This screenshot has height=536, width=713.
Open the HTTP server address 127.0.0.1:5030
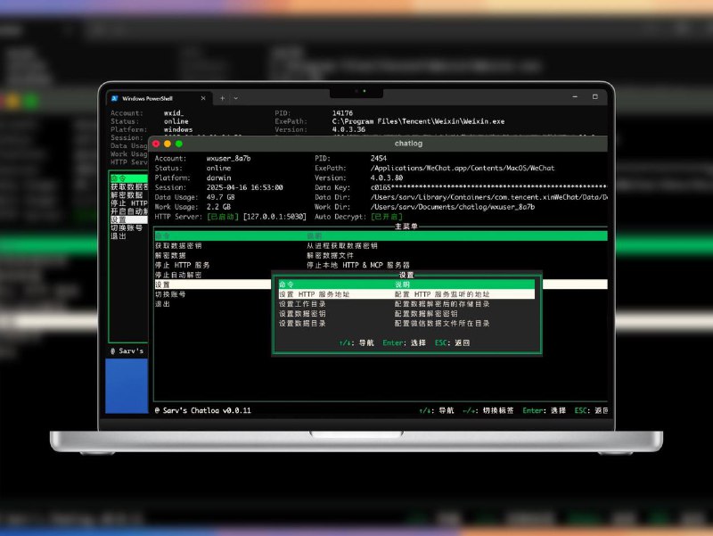pos(275,217)
